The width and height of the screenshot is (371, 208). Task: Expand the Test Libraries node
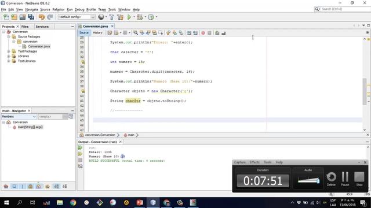[x=9, y=61]
